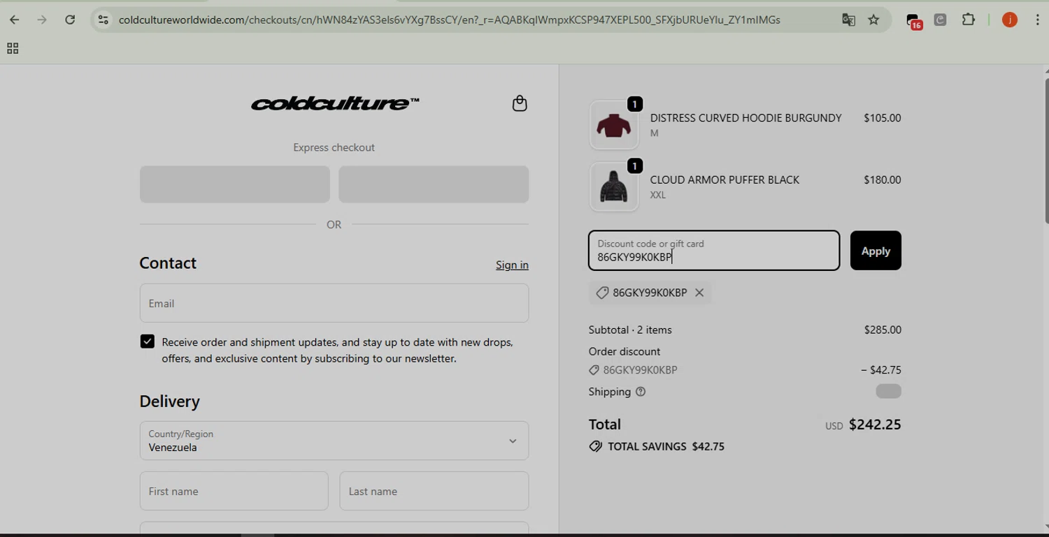Viewport: 1049px width, 537px height.
Task: Remove the 86GKY99K0KBP discount tag
Action: pos(699,293)
